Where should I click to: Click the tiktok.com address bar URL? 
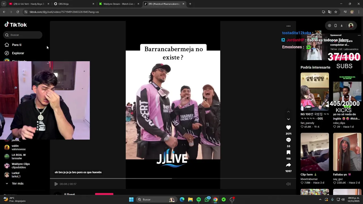tap(64, 12)
